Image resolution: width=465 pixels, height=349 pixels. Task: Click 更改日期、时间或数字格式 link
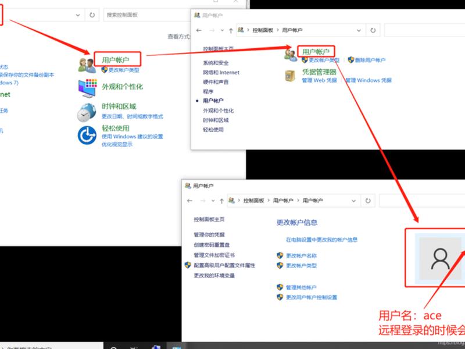133,116
